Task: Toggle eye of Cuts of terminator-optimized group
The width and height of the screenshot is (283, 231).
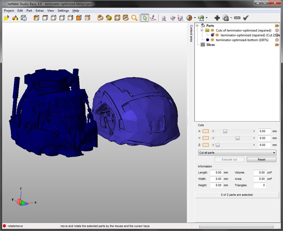Action: (213, 30)
